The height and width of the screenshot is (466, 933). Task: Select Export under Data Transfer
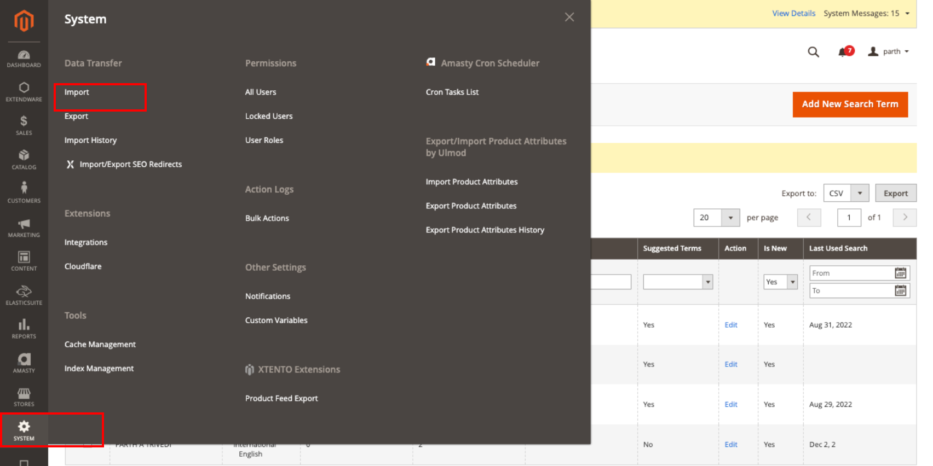point(76,116)
